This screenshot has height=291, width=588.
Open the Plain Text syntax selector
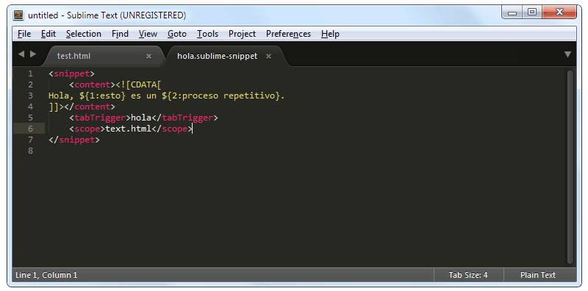538,275
